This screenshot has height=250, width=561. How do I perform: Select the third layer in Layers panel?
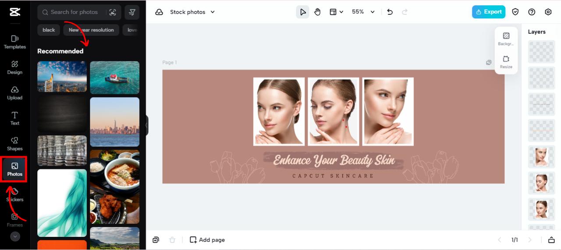(542, 104)
